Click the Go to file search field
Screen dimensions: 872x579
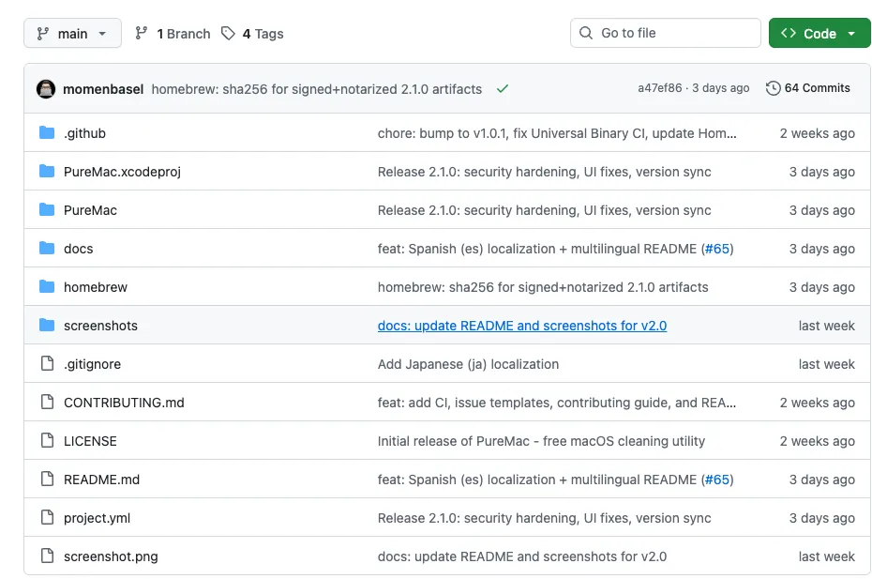(666, 34)
